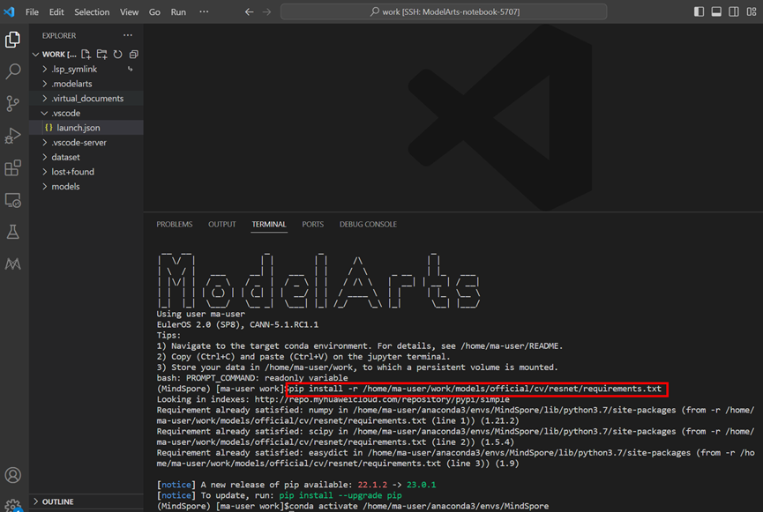Open the Accounts menu
763x512 pixels.
pyautogui.click(x=12, y=475)
